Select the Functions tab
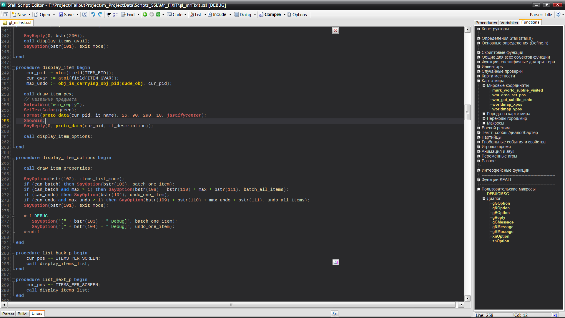Viewport: 565px width, 318px height. click(530, 22)
